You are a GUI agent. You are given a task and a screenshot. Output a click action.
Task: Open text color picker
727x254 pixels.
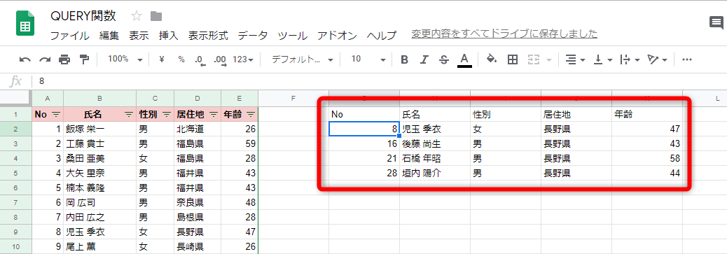(464, 59)
